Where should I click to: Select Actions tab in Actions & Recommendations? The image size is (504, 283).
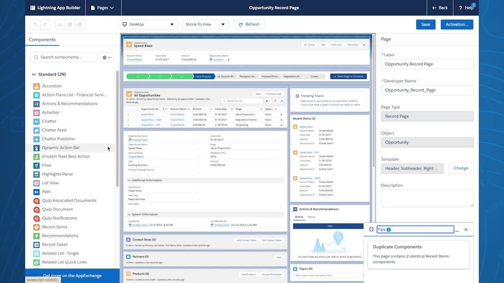(x=299, y=217)
